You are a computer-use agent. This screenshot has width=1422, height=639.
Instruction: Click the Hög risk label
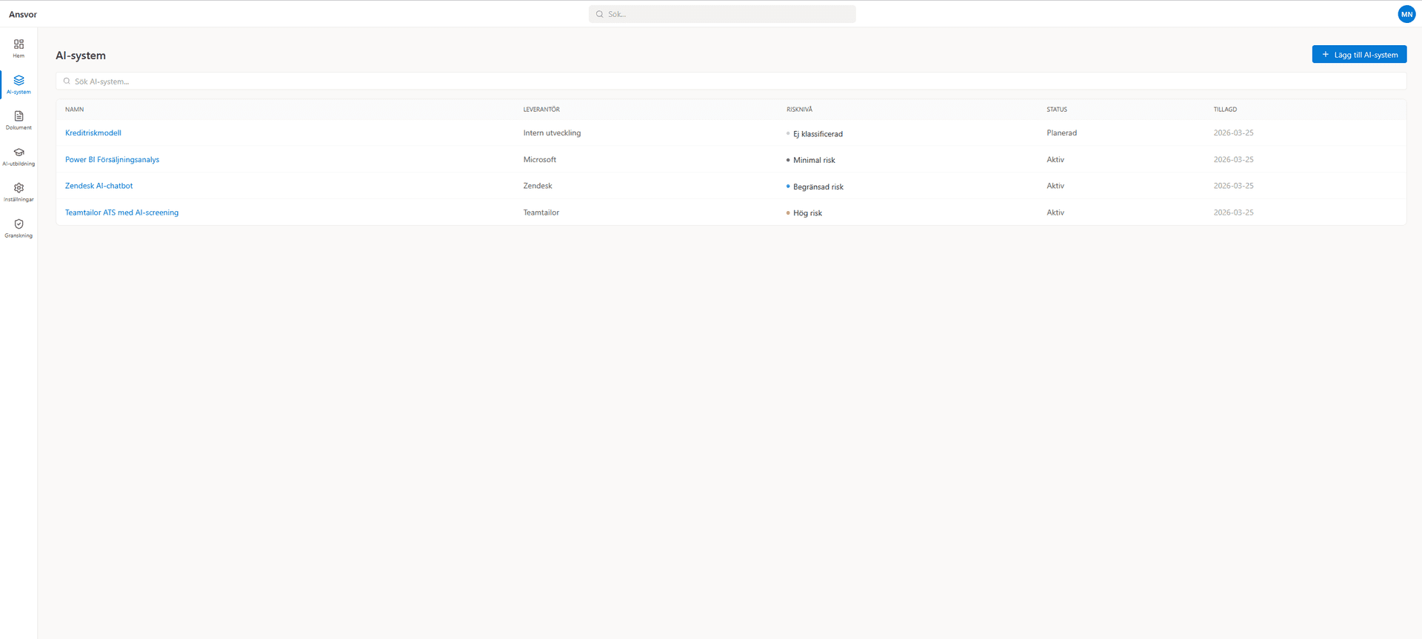pyautogui.click(x=807, y=213)
